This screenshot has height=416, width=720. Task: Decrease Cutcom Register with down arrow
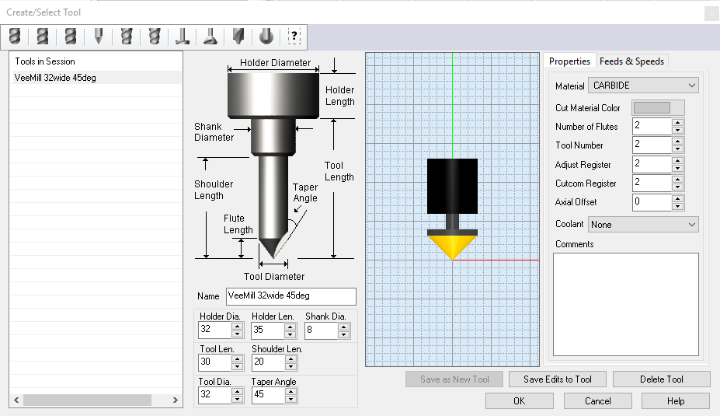677,187
